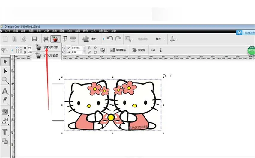
Task: Open the 颜色 menu
Action: pyautogui.click(x=85, y=31)
